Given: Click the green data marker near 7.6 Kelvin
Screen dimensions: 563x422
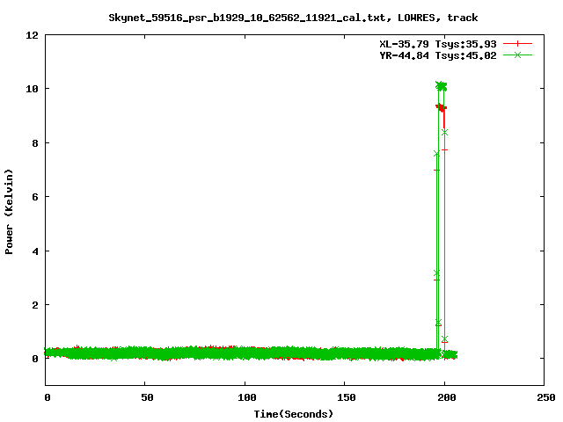Looking at the screenshot, I should 436,154.
